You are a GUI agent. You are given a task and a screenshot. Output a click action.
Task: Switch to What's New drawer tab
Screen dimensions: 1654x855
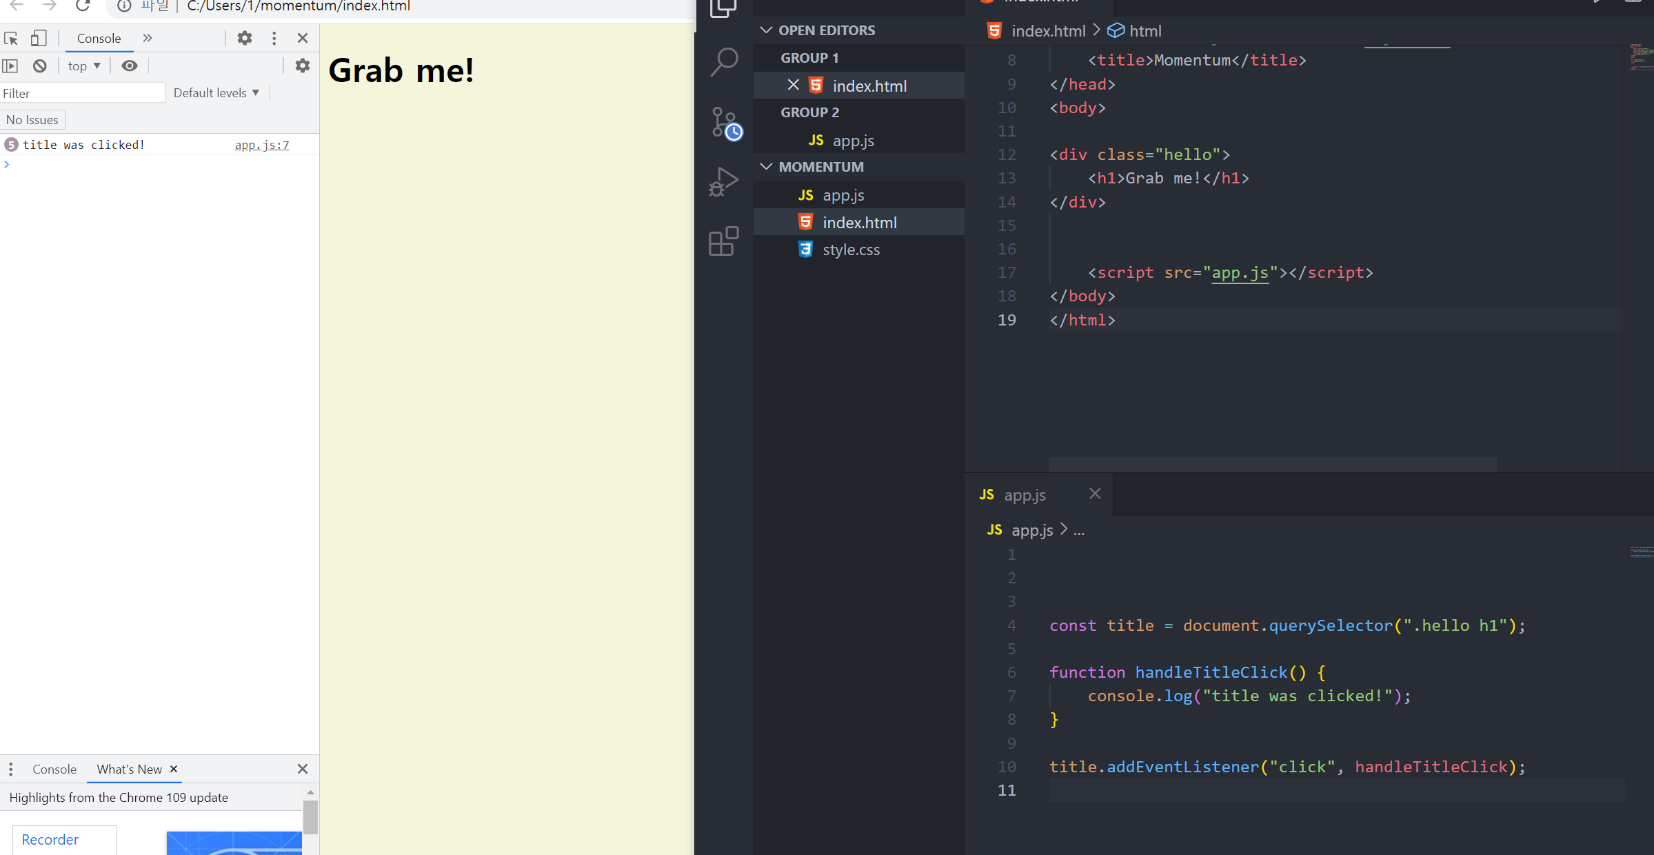pos(129,769)
